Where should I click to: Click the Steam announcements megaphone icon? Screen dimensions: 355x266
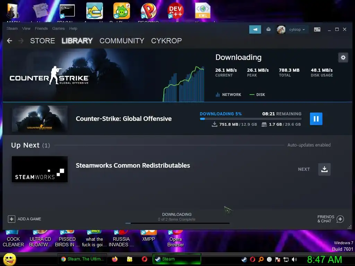click(255, 29)
